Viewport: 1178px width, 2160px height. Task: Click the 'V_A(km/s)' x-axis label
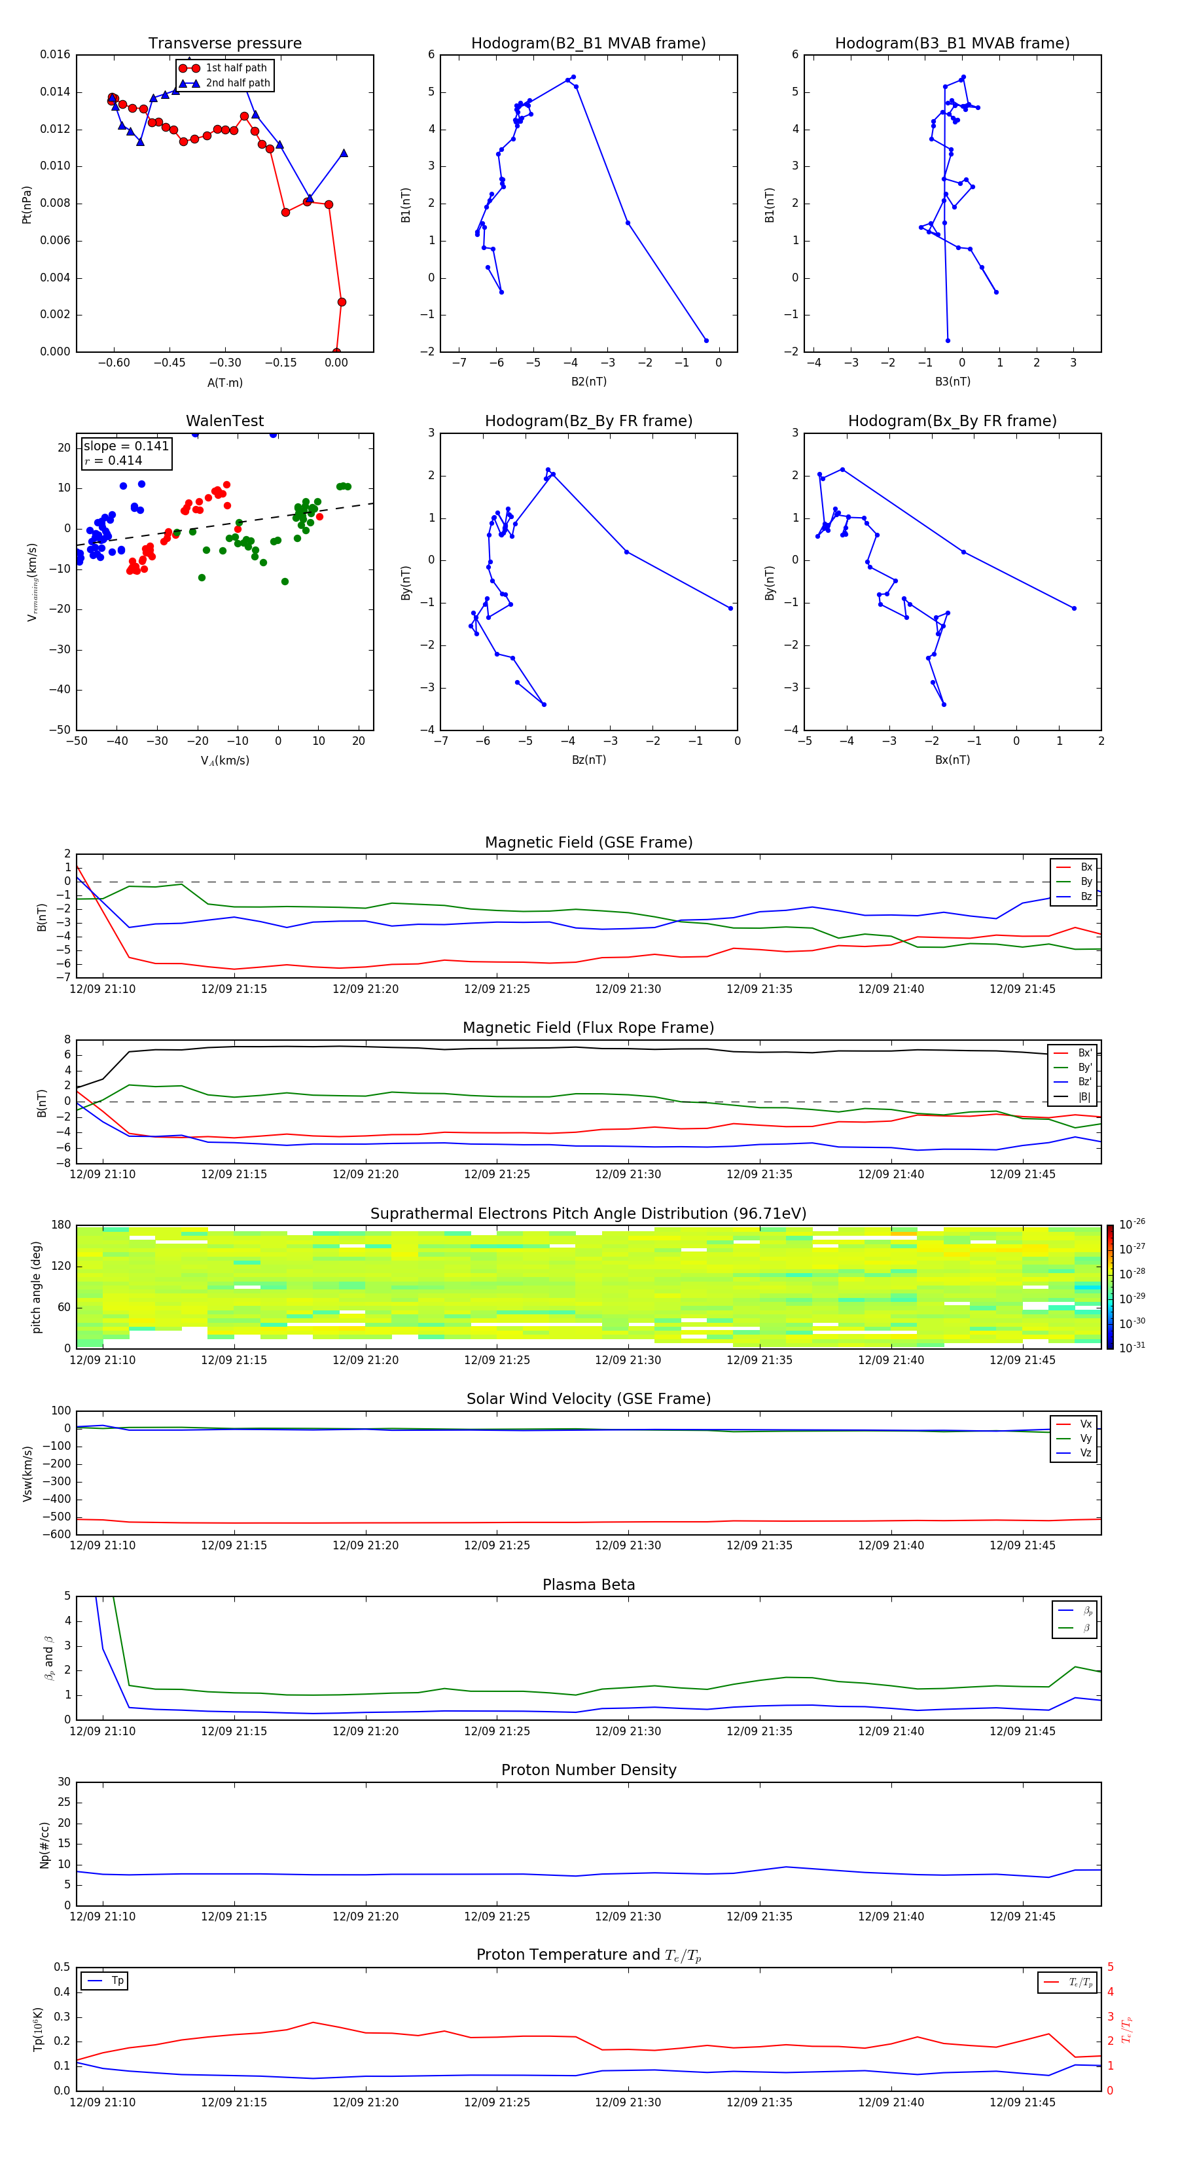pos(224,761)
